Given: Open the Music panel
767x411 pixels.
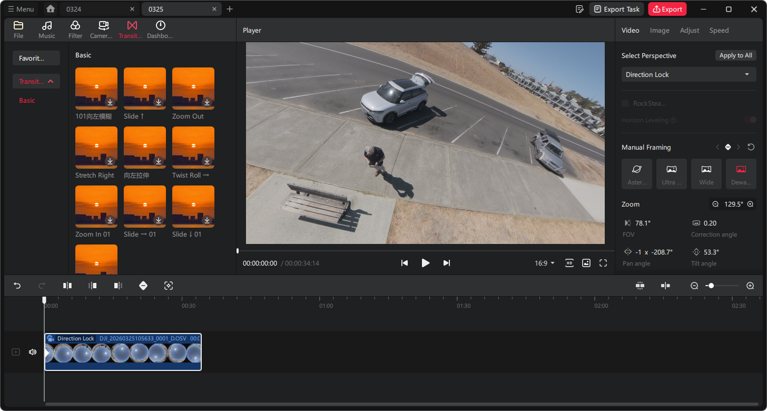Looking at the screenshot, I should tap(47, 30).
